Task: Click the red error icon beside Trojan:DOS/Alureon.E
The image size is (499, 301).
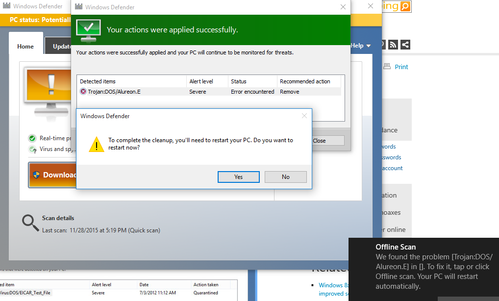Action: [83, 91]
